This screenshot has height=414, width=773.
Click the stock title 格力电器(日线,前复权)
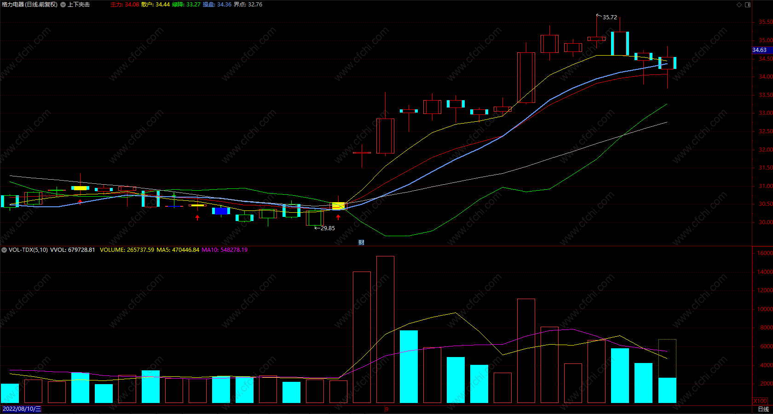pyautogui.click(x=30, y=5)
